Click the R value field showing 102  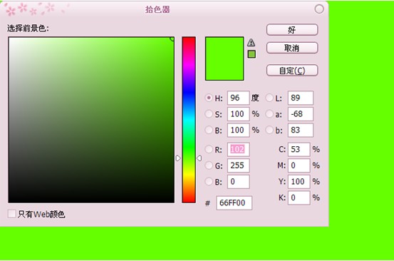click(x=238, y=149)
